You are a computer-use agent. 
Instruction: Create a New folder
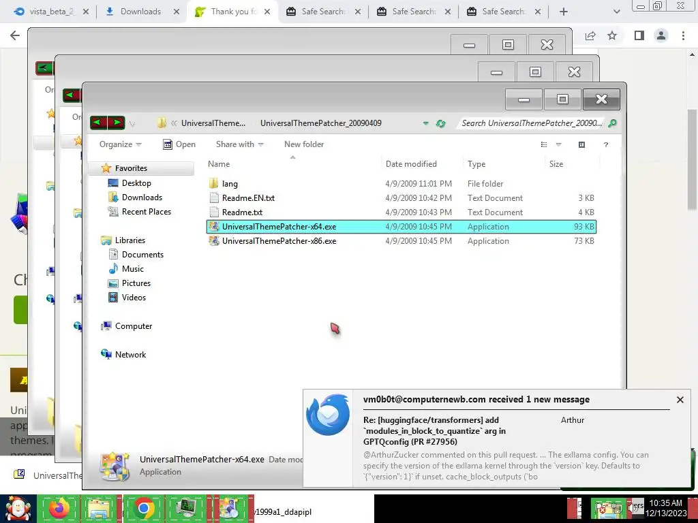(304, 144)
